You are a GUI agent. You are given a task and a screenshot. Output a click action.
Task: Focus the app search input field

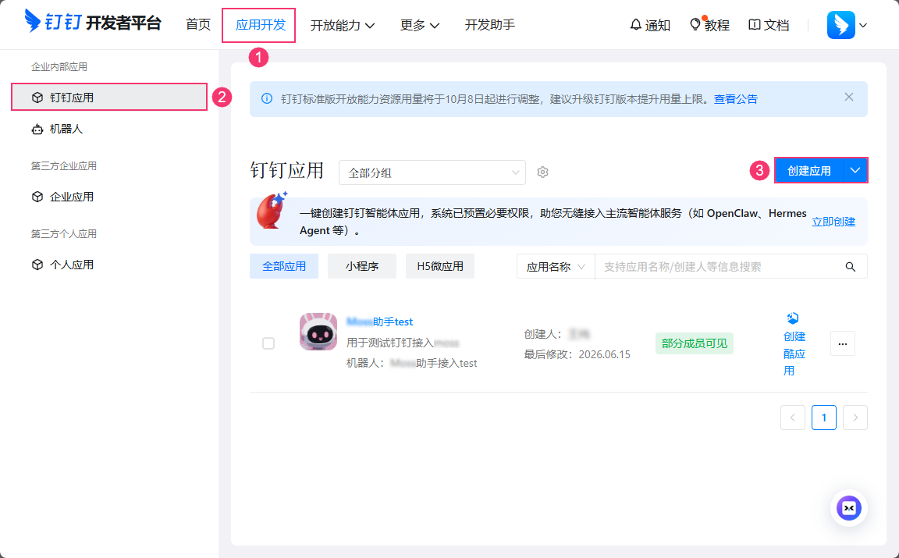(x=715, y=267)
